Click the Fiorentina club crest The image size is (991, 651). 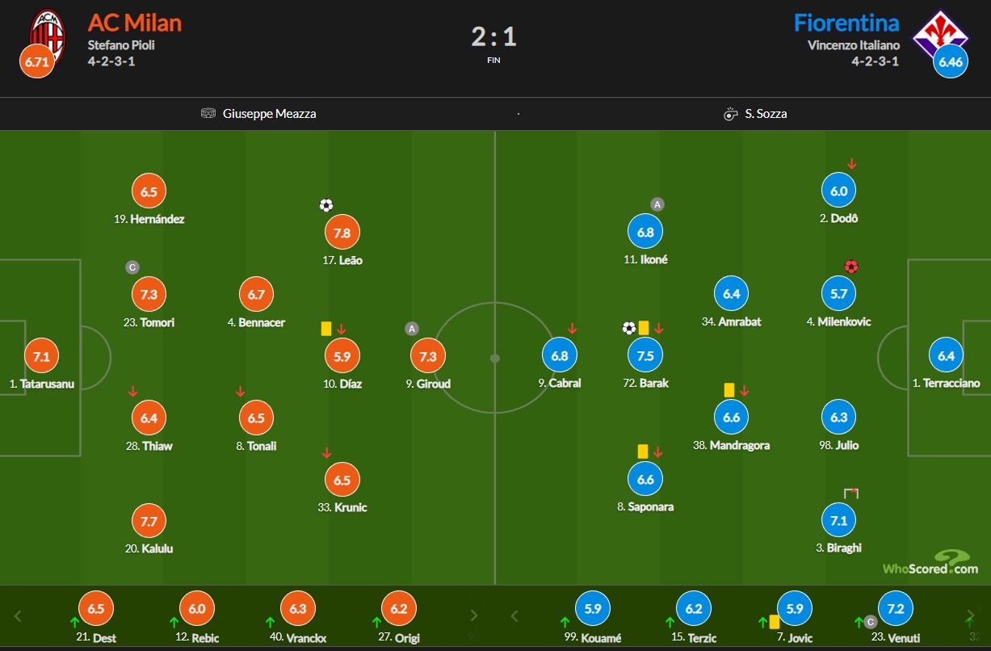[x=942, y=34]
